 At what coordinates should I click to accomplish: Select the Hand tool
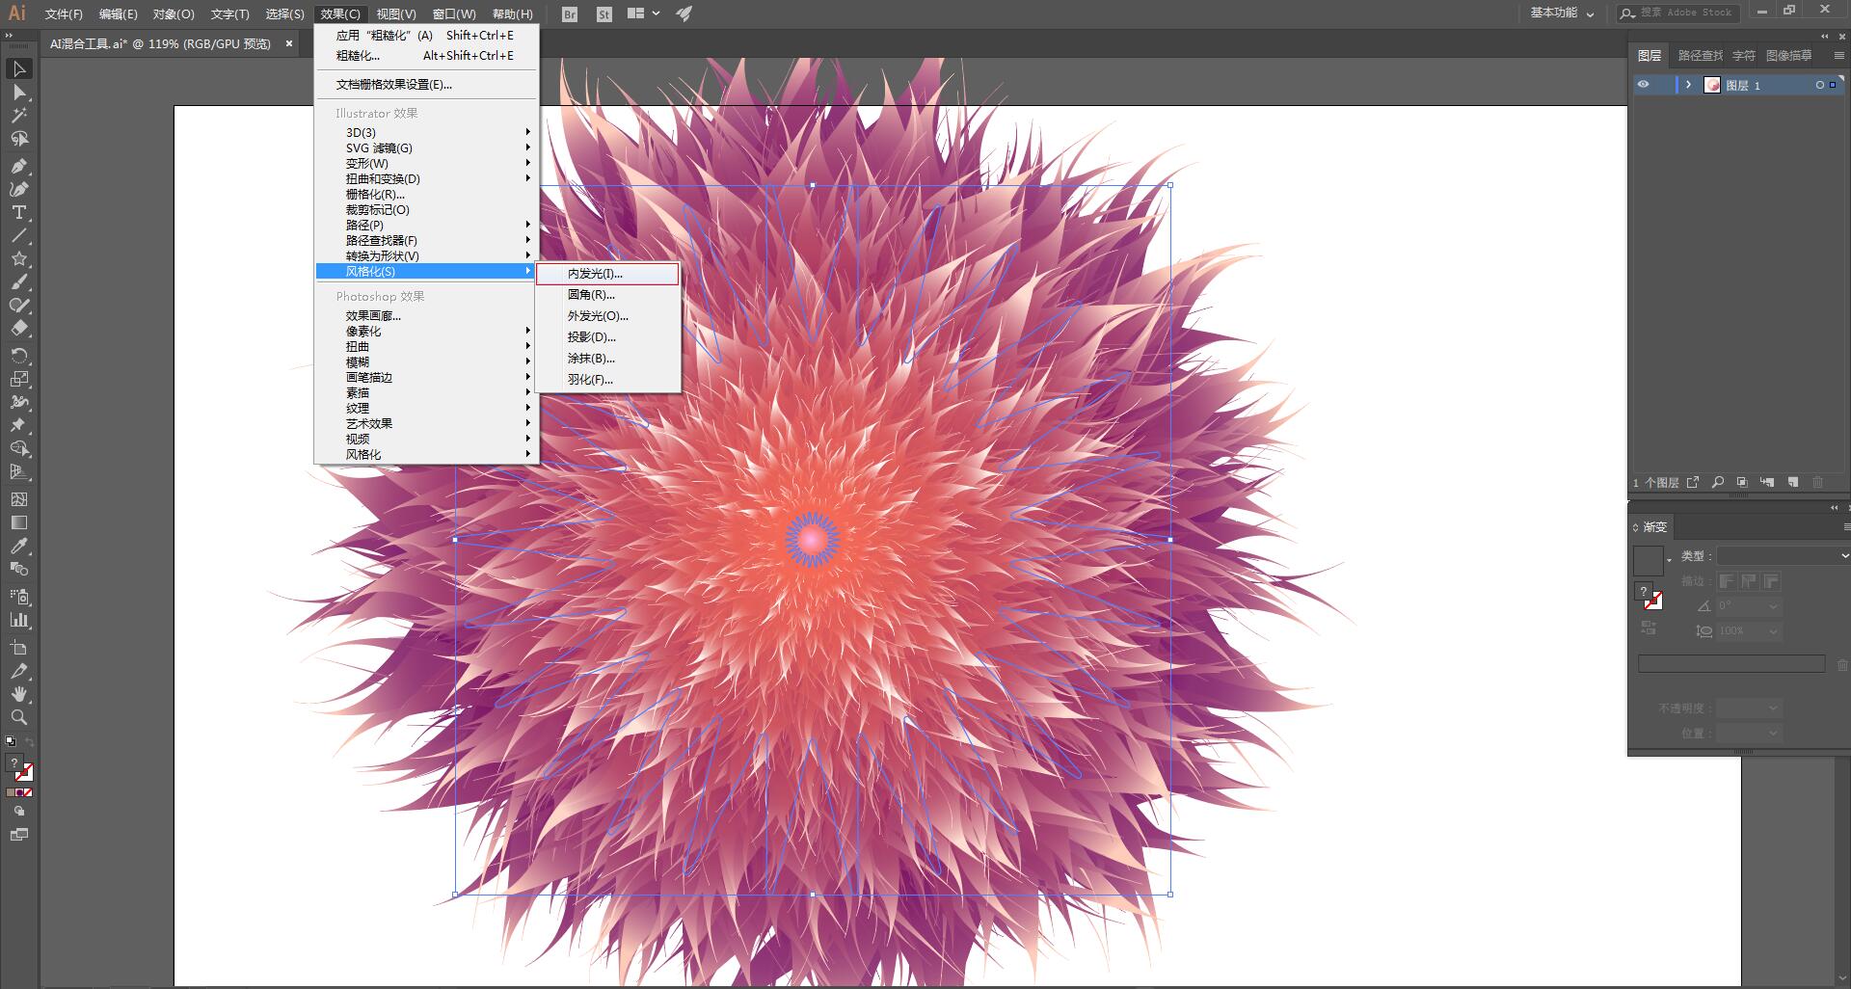tap(19, 694)
